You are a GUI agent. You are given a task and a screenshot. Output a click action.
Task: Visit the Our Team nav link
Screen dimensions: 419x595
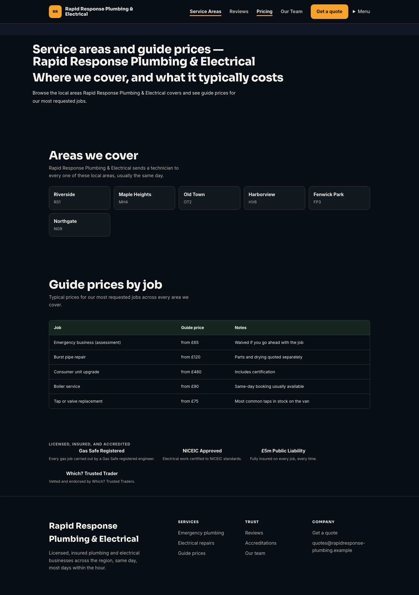[x=292, y=12]
